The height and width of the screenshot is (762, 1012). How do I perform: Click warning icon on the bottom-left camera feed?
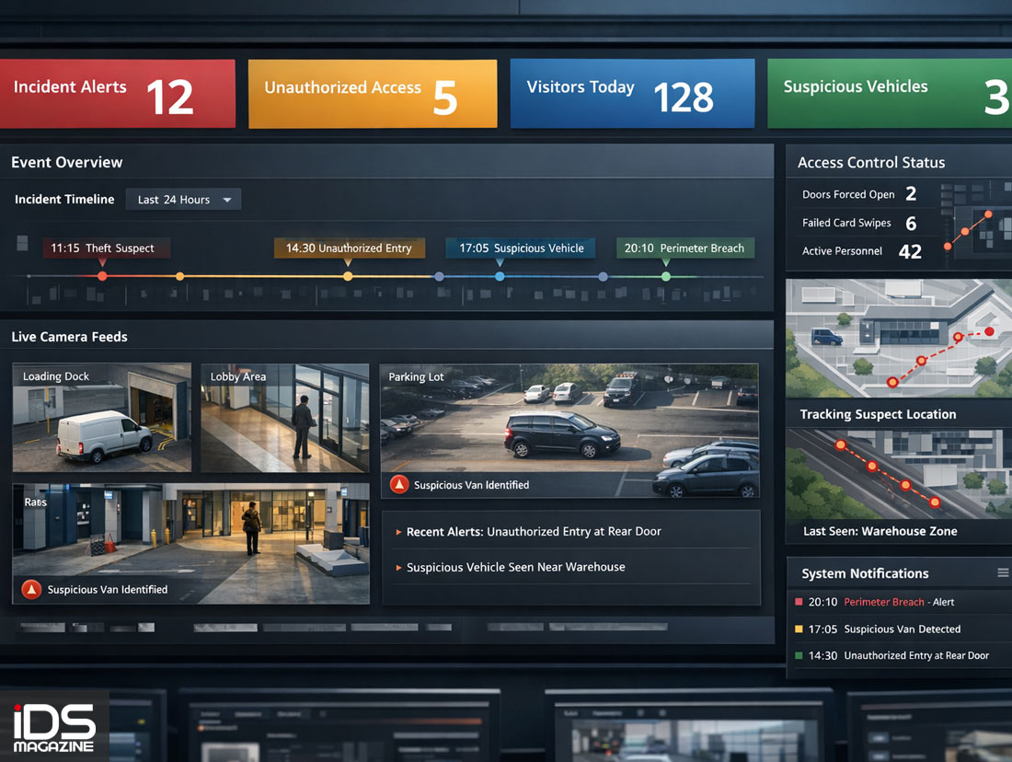31,590
